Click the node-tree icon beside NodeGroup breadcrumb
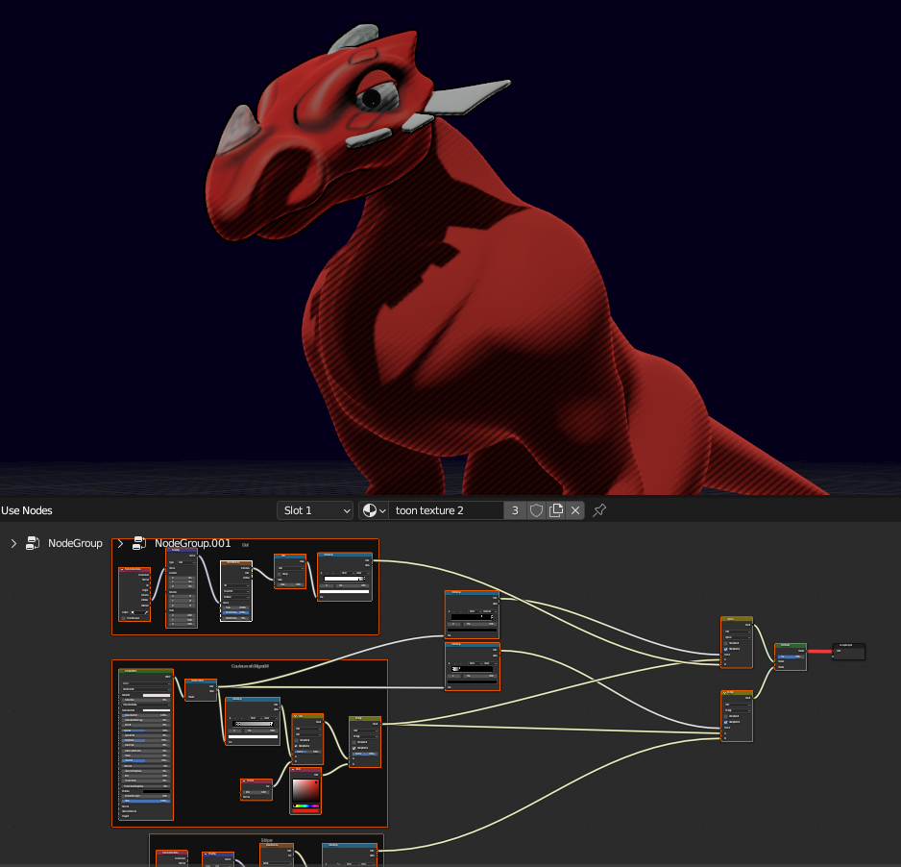Viewport: 901px width, 867px height. tap(32, 543)
